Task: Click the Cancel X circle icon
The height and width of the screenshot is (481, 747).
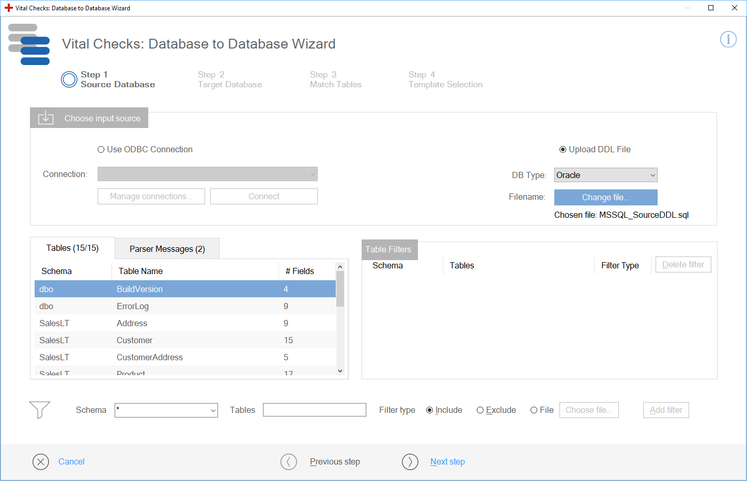Action: tap(41, 462)
